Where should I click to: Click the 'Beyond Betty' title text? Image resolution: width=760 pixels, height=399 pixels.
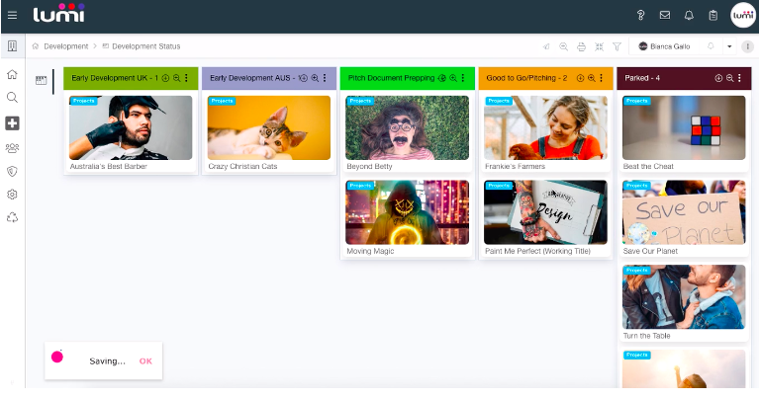pos(369,166)
